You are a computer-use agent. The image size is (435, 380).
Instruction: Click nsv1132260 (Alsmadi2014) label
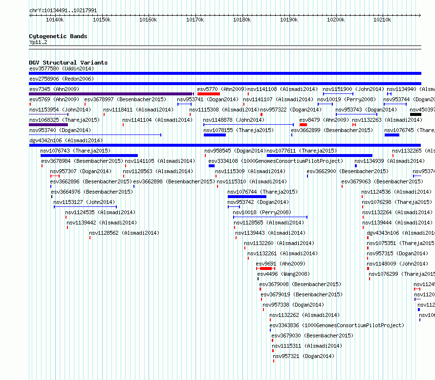tap(279, 243)
